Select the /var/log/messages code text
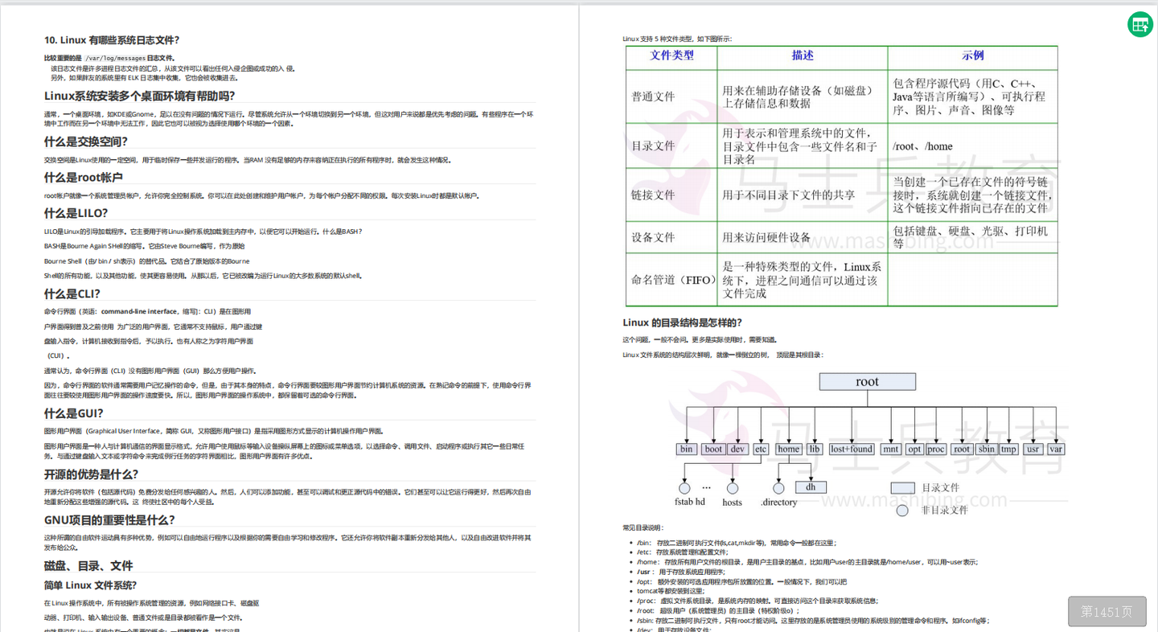The height and width of the screenshot is (632, 1158). (114, 58)
